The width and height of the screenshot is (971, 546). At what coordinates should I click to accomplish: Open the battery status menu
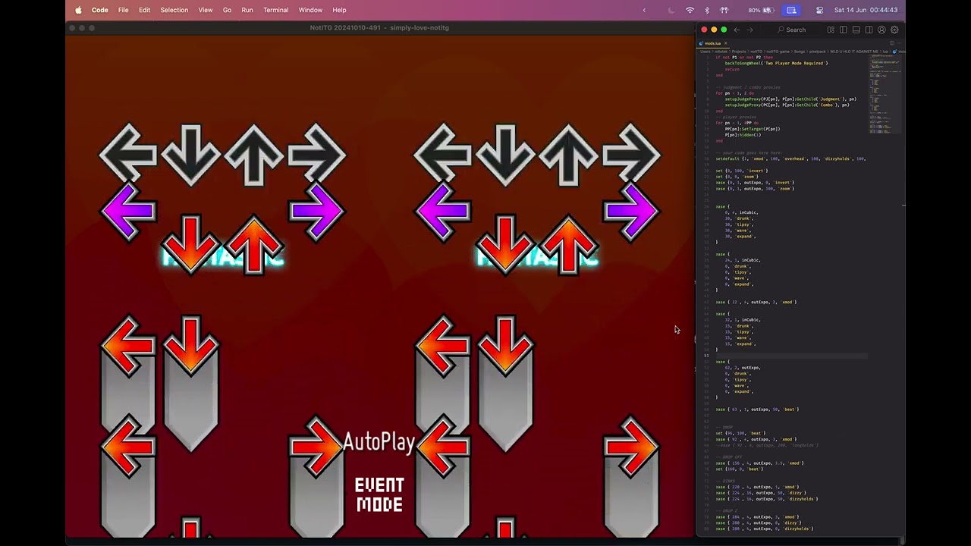point(760,10)
